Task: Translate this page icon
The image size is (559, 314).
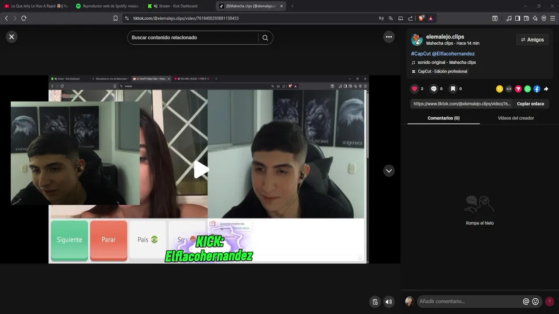Action: 391,18
